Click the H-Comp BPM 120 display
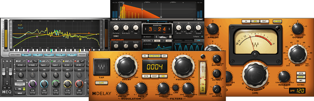This screenshot has height=101, width=314. 297,90
